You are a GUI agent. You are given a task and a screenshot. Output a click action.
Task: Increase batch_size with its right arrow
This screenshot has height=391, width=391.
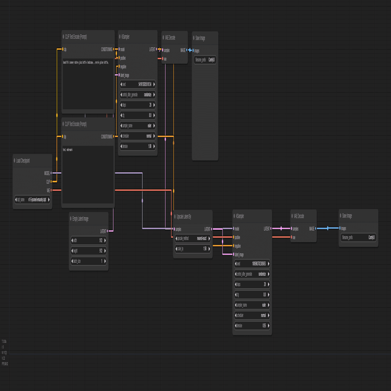[x=105, y=261]
